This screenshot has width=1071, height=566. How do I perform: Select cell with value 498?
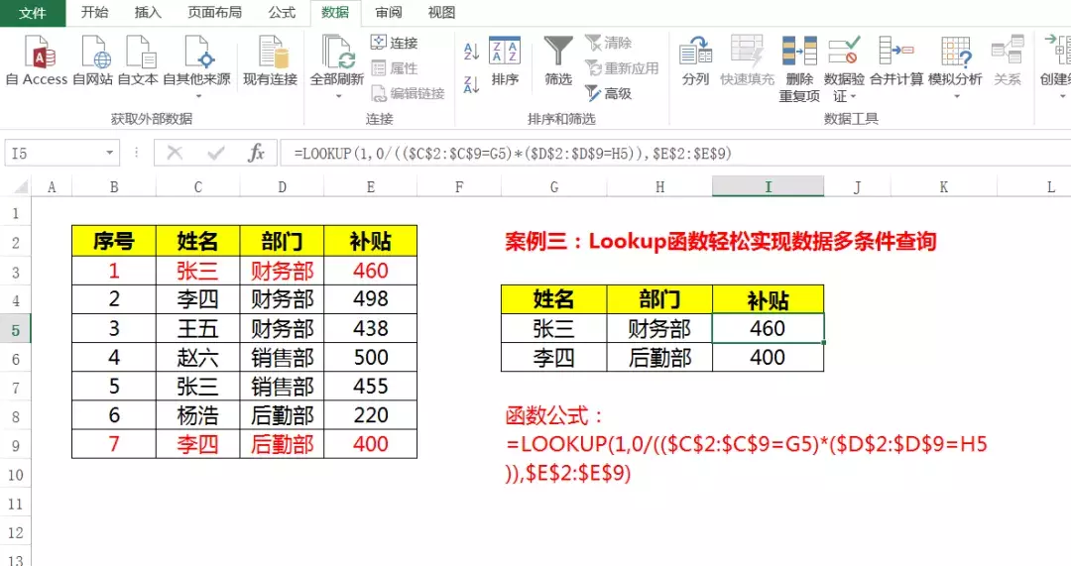tap(370, 299)
